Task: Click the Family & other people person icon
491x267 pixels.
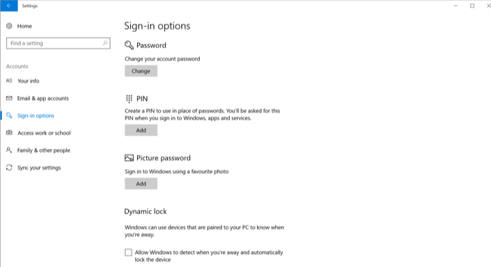Action: (9, 150)
